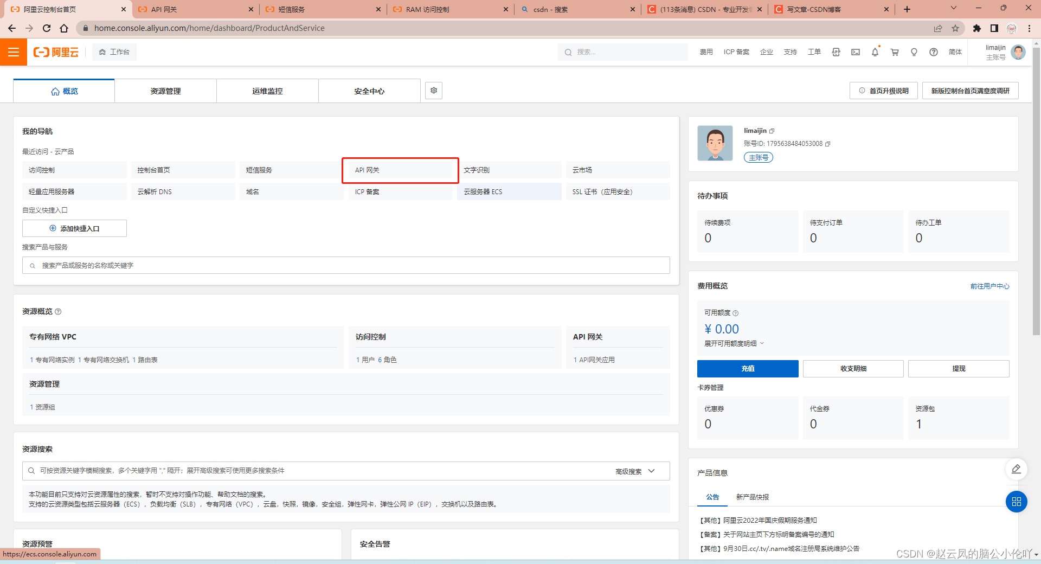Image resolution: width=1041 pixels, height=564 pixels.
Task: Open a new browser tab
Action: point(907,9)
